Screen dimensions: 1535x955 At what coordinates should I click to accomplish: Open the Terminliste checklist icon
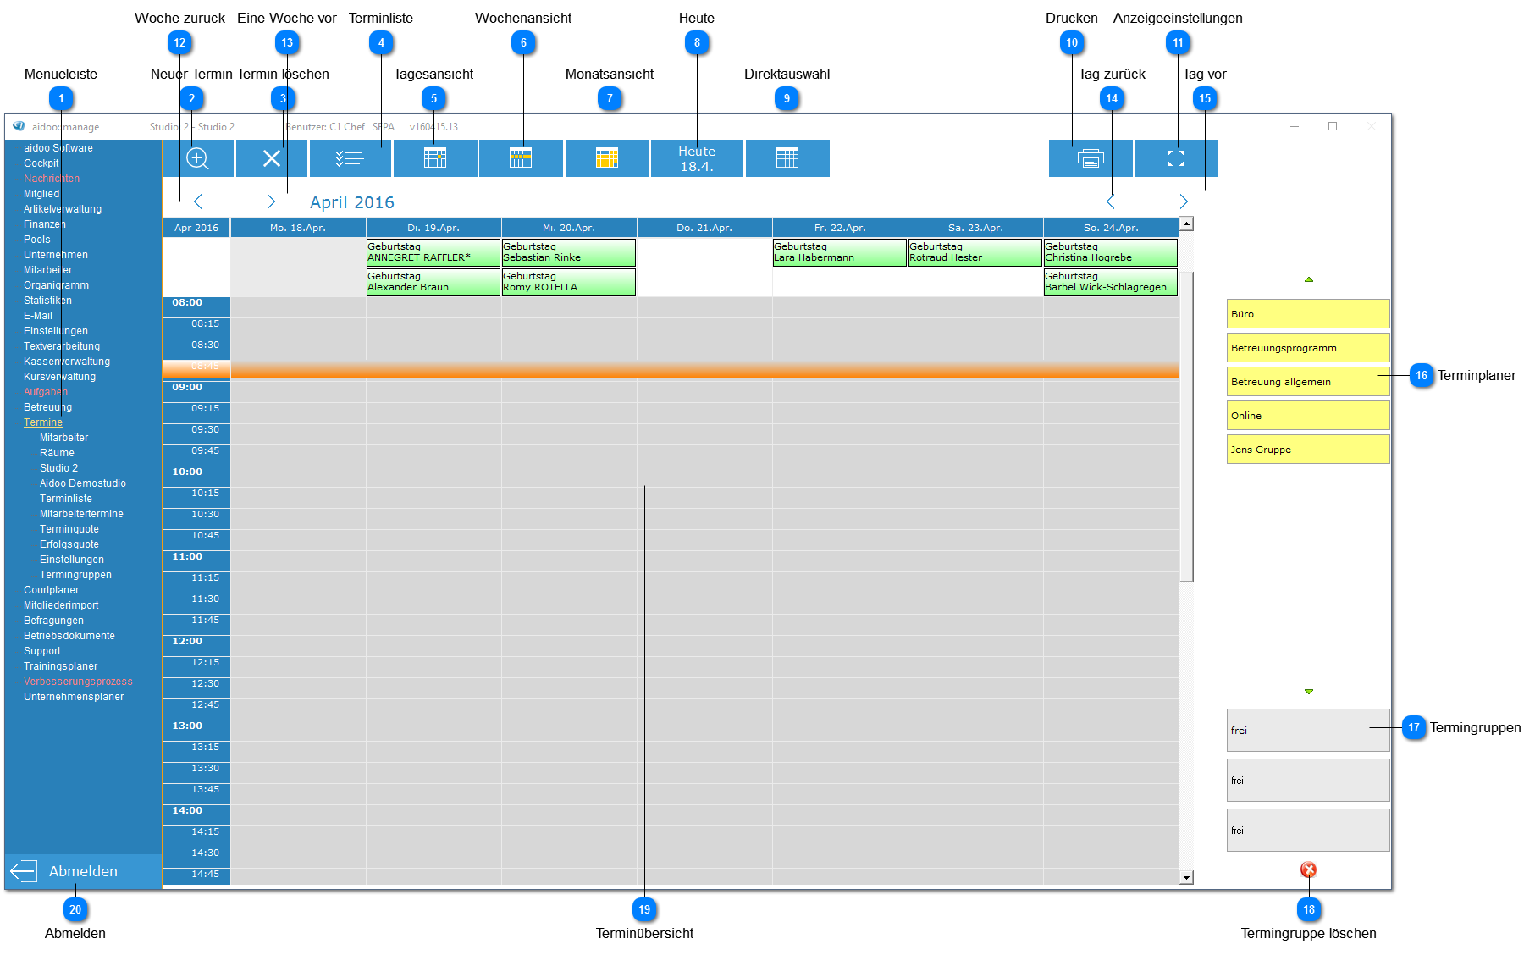[x=350, y=158]
